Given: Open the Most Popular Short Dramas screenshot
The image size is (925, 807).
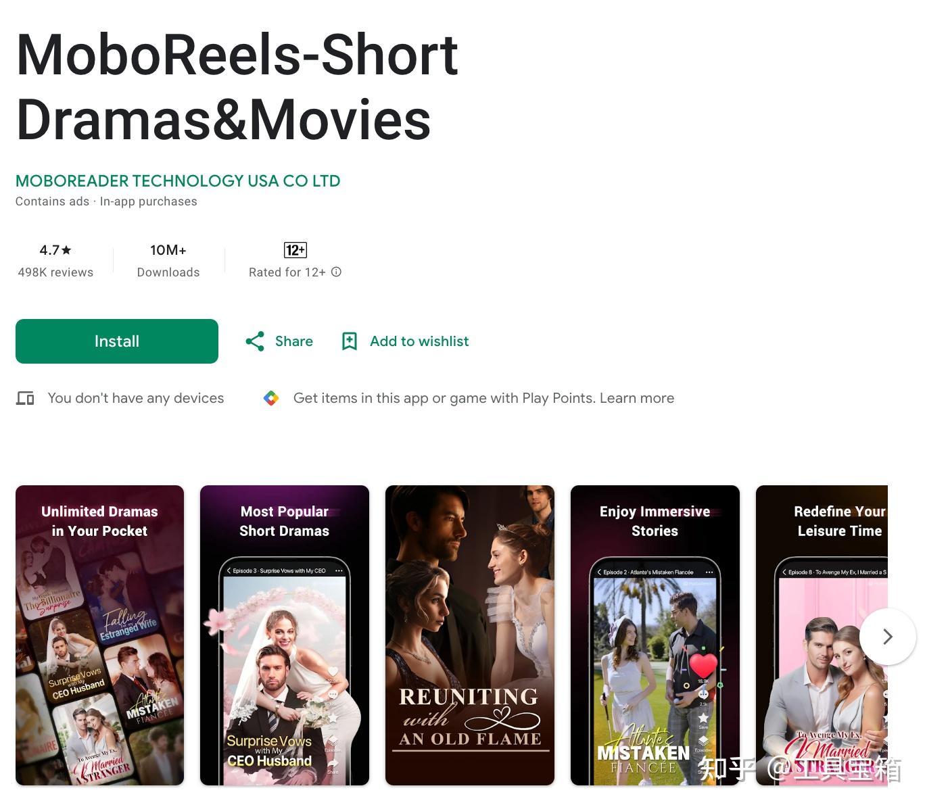Looking at the screenshot, I should [x=285, y=635].
